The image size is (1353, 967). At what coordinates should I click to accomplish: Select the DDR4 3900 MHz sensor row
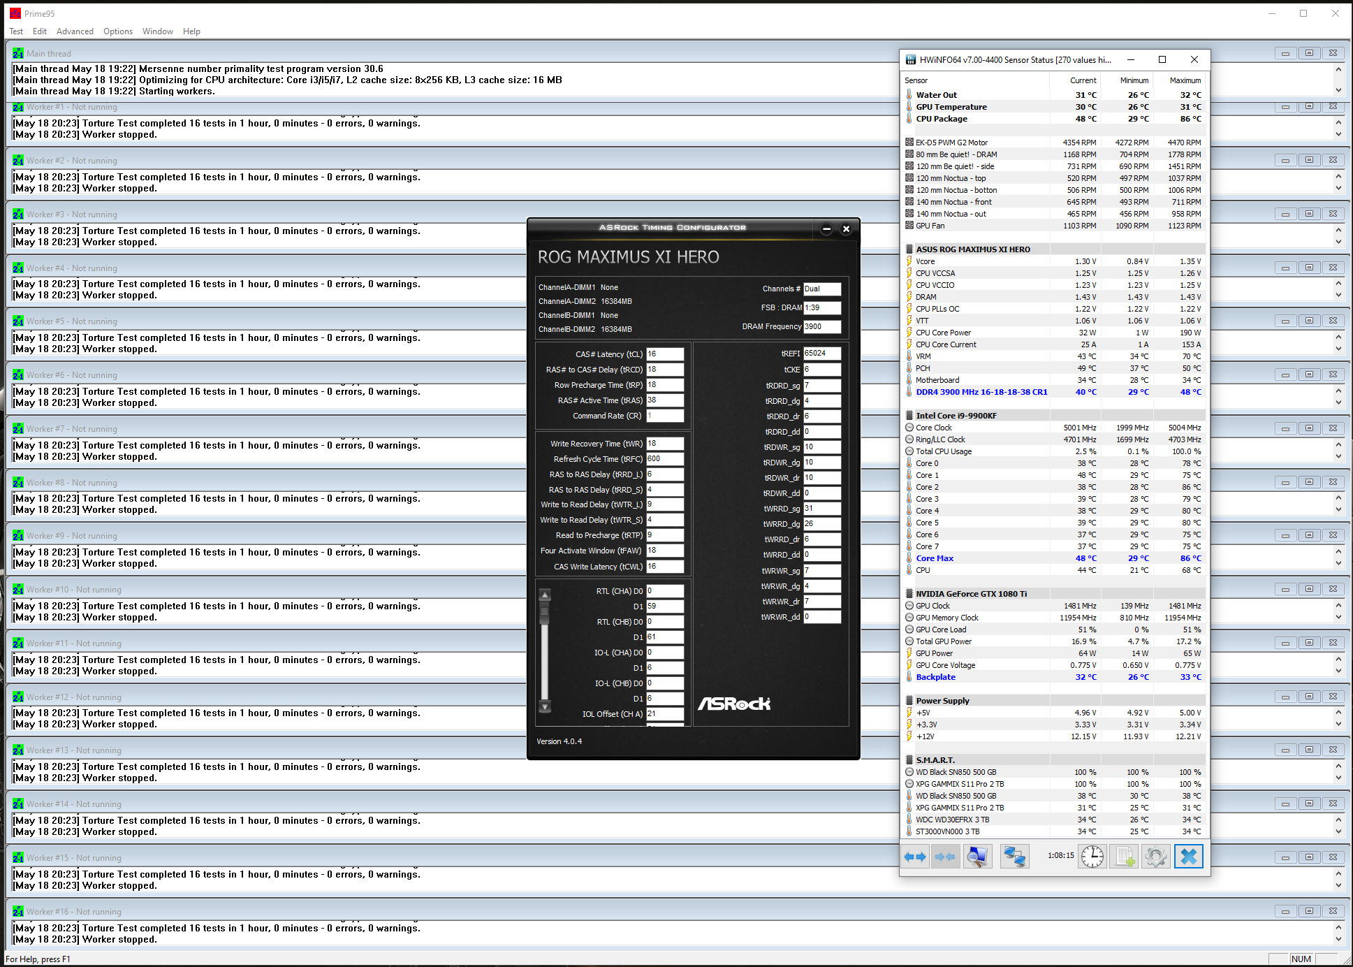[981, 392]
